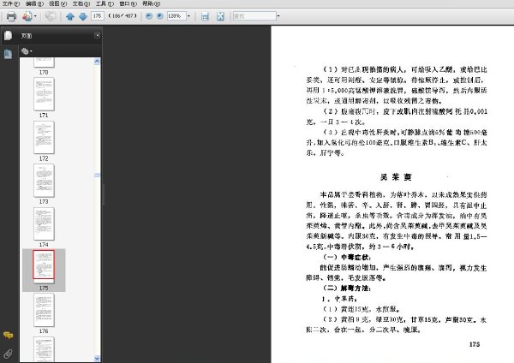Close the Pages navigation panel
514x363 pixels.
pyautogui.click(x=98, y=35)
